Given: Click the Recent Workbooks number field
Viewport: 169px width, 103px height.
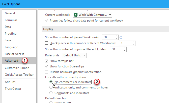Looking at the screenshot, I should (108, 38).
